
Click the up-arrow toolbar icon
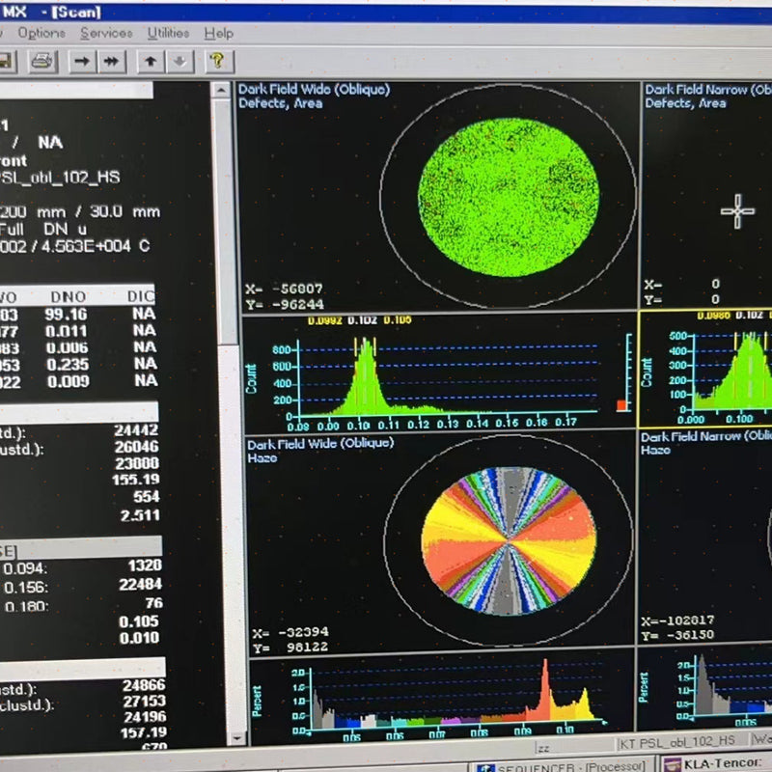point(150,60)
